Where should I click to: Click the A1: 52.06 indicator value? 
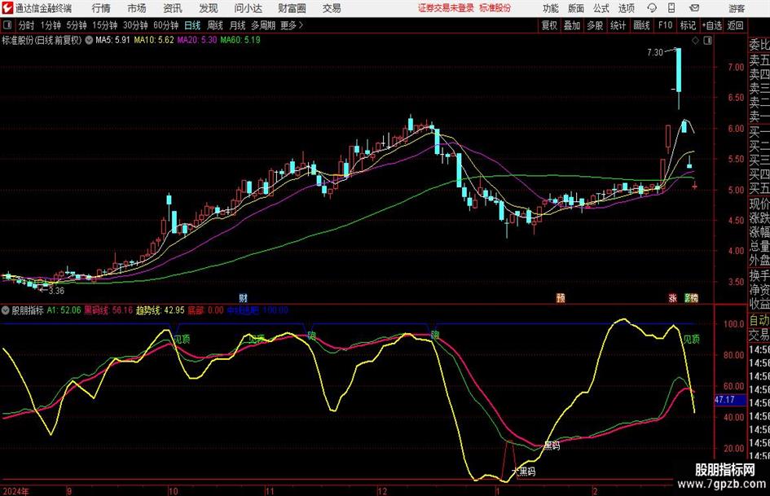[64, 310]
